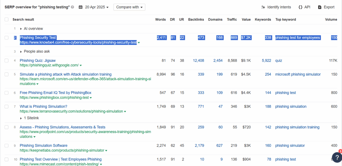Click the sparkle icon of Identify intents
This screenshot has height=166, width=342.
coord(263,7)
